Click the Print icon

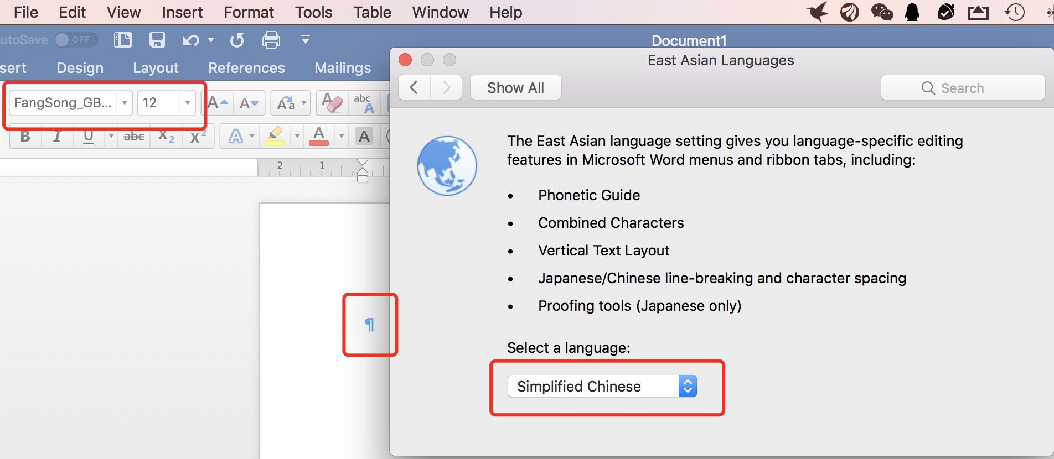pos(271,40)
